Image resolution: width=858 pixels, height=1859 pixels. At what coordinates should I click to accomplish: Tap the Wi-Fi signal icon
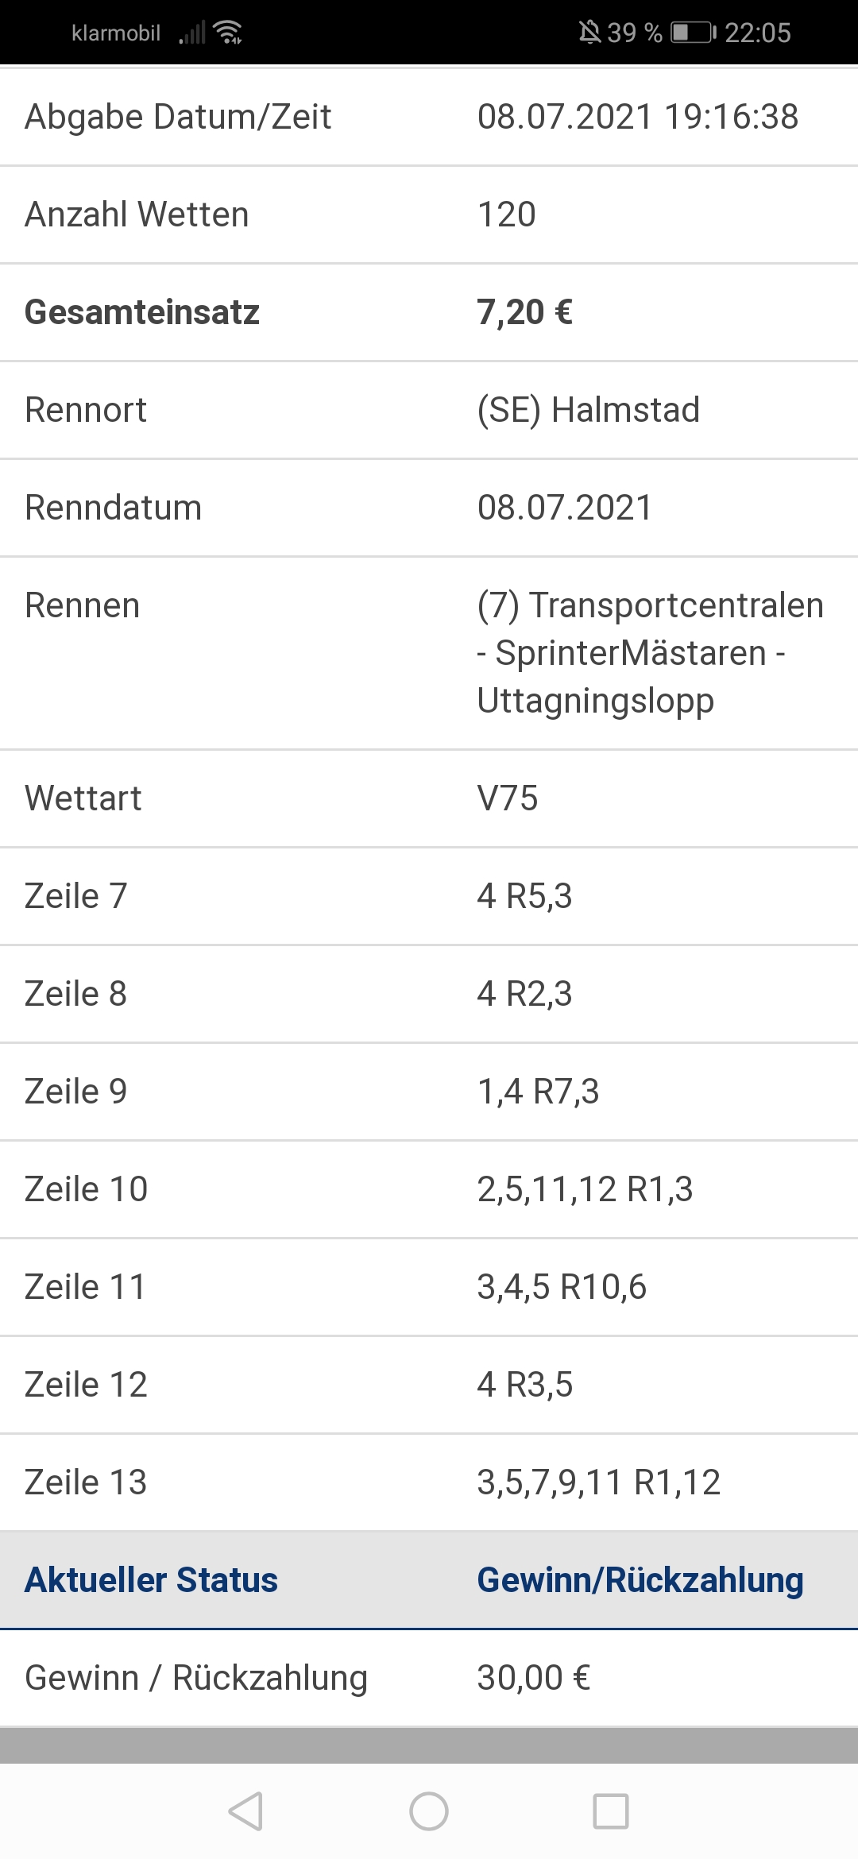229,33
